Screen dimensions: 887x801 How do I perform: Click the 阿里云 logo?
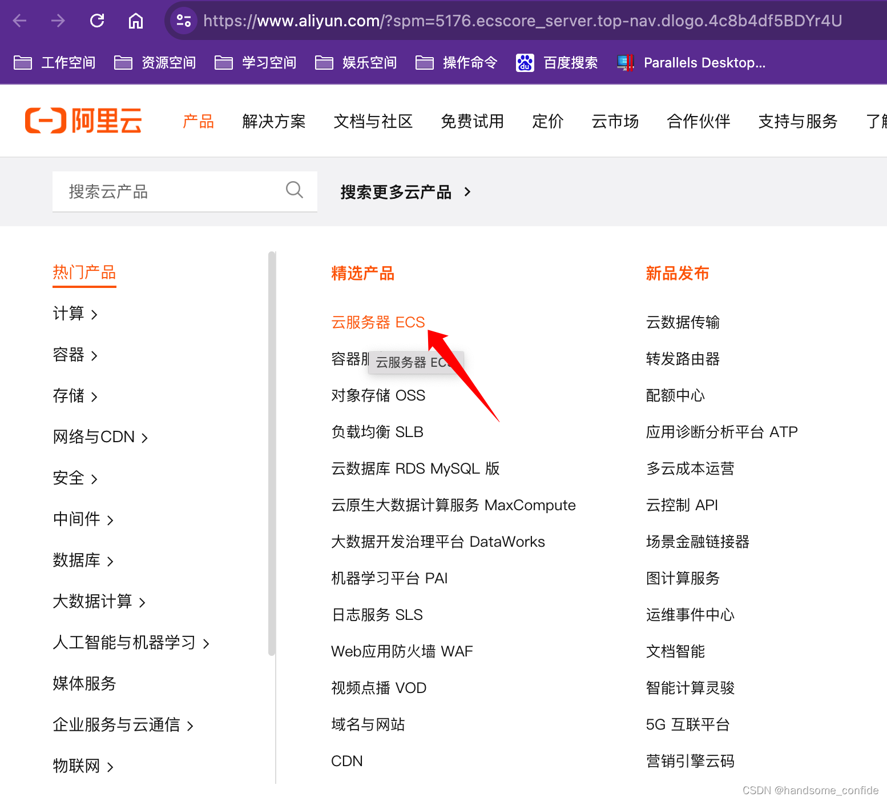point(83,121)
